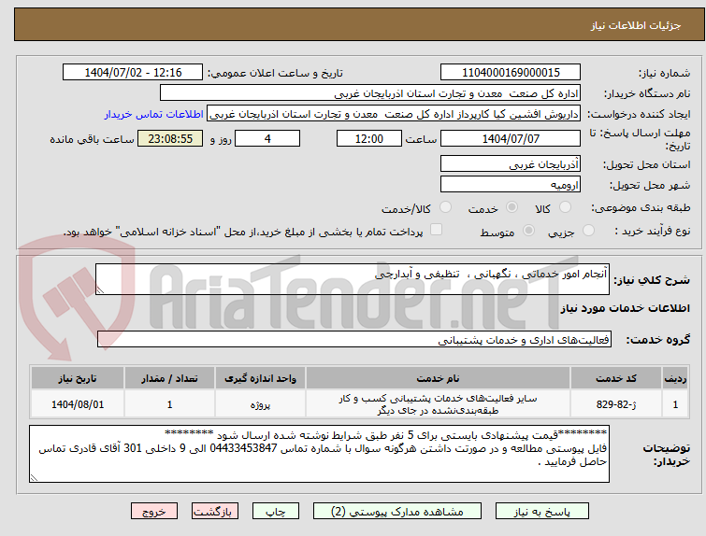This screenshot has width=706, height=536.
Task: Click the اطلاعات خدمات مورد نیاز heading
Action: point(625,308)
